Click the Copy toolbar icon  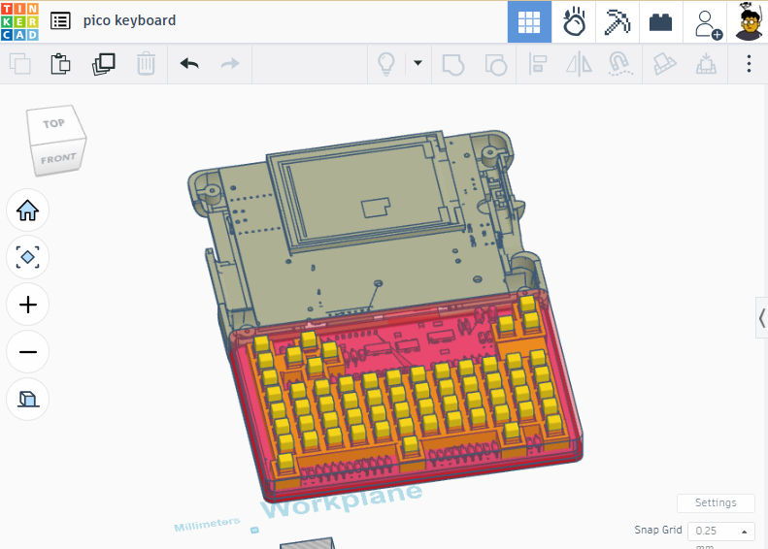point(20,64)
